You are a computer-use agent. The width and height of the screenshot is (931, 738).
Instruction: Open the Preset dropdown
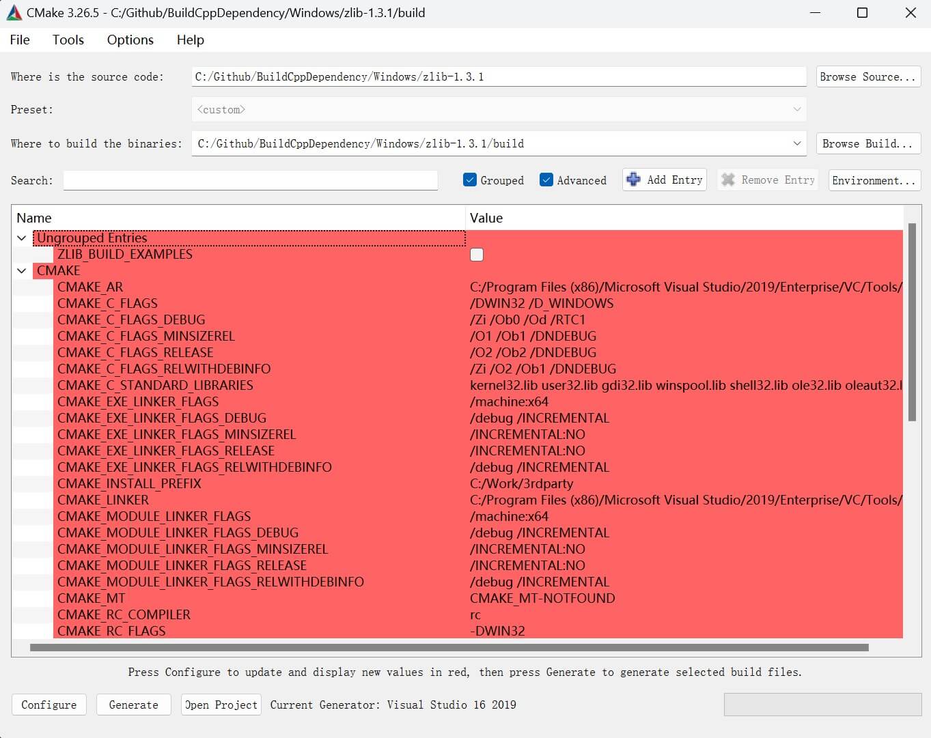(x=499, y=109)
